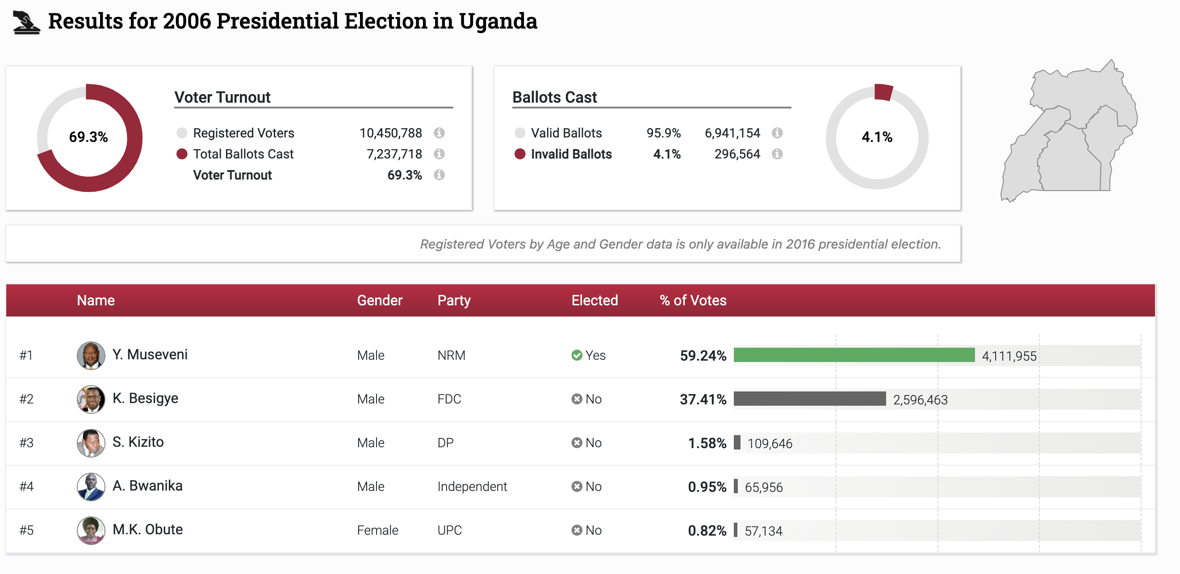Open candidate Y. Museveni's row entry
The width and height of the screenshot is (1180, 574).
tap(151, 355)
